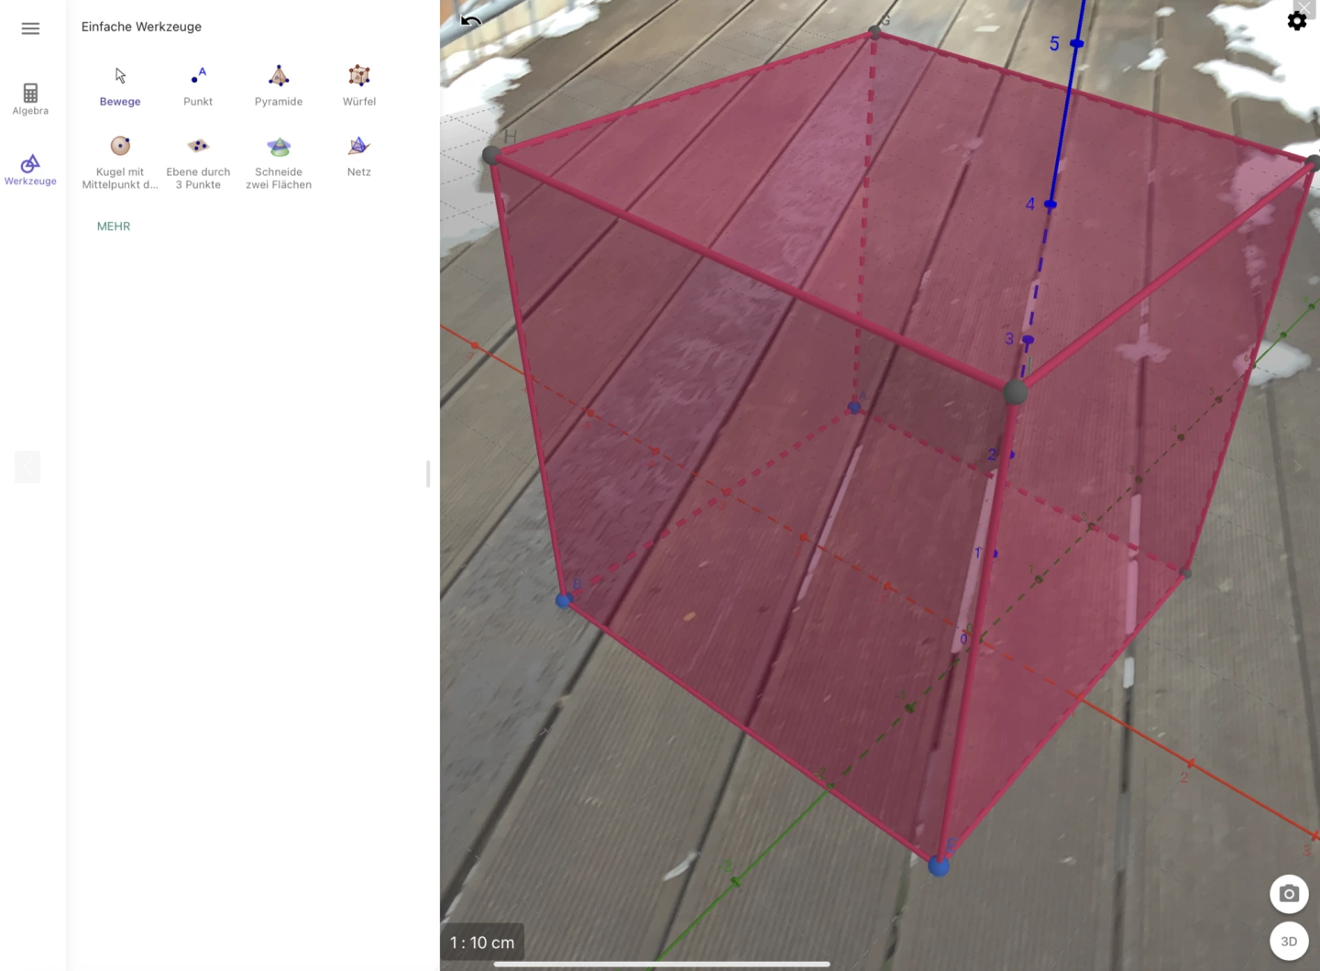Click the 1 : 10 cm scale label

point(482,943)
